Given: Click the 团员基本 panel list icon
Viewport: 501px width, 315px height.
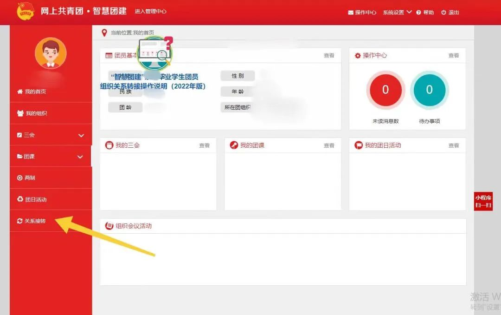Looking at the screenshot, I should (109, 55).
